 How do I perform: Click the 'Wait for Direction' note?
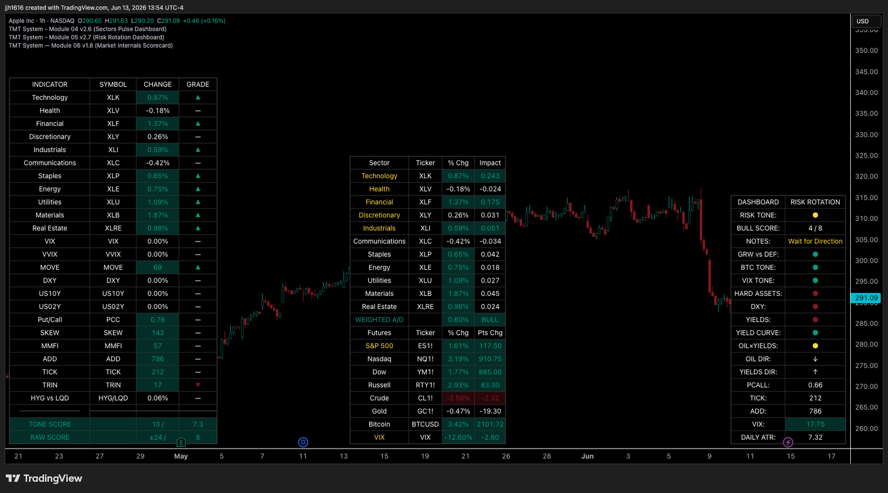click(815, 242)
